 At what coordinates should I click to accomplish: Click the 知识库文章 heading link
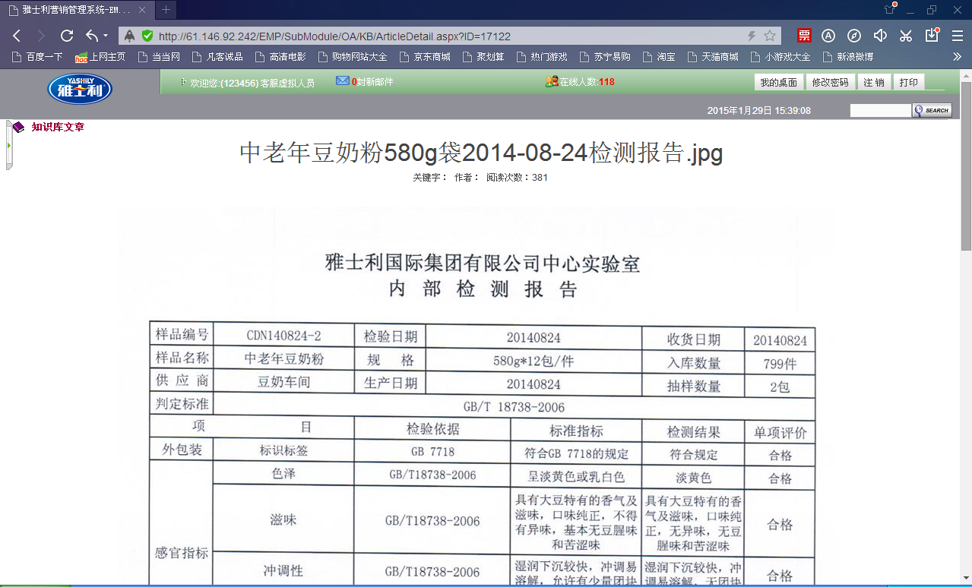[58, 127]
